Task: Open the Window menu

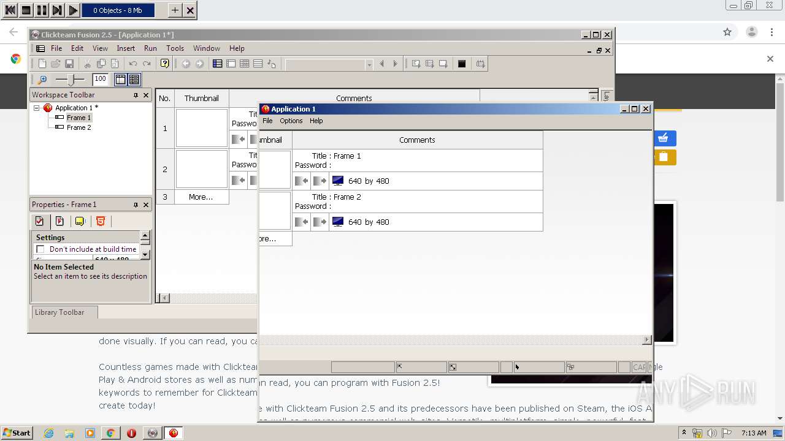Action: point(207,48)
